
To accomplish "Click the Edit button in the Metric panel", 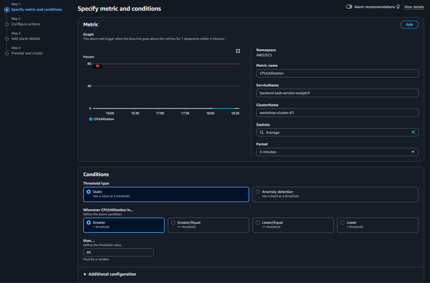I will point(409,24).
